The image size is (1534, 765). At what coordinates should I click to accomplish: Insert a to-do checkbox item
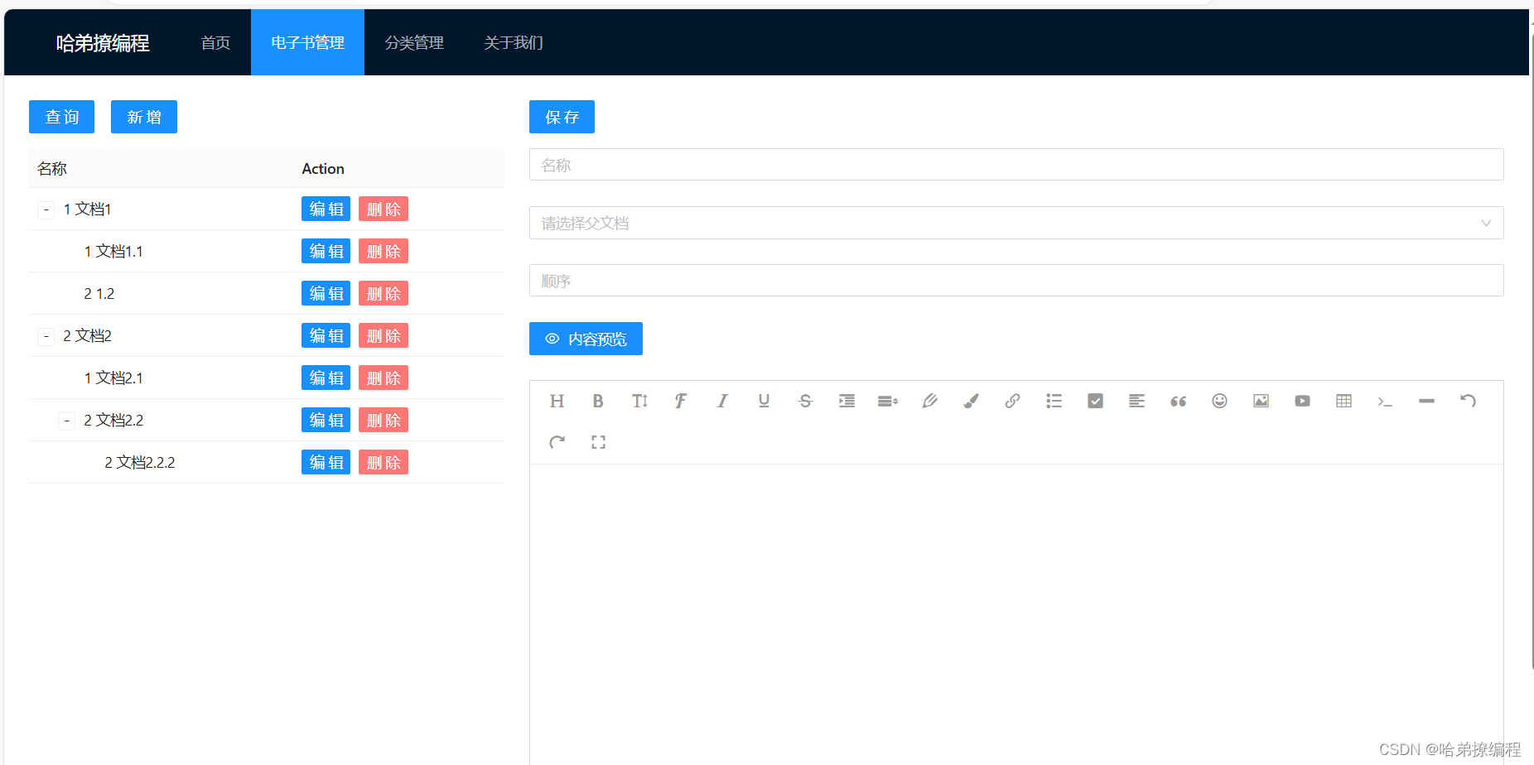coord(1095,402)
